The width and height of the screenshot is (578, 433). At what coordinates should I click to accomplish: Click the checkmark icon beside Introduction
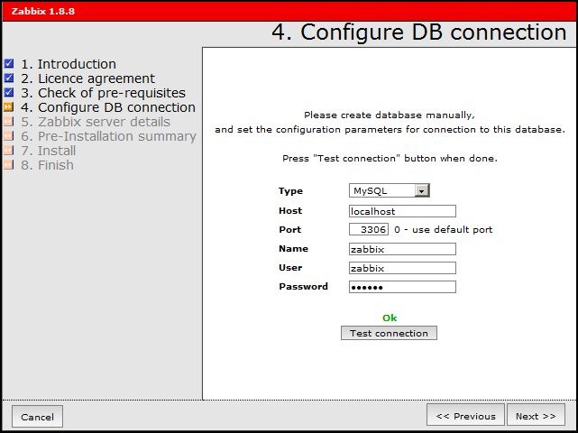(9, 64)
